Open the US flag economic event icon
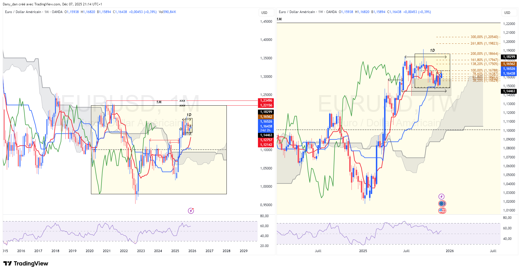This screenshot has height=272, width=521. point(442,211)
